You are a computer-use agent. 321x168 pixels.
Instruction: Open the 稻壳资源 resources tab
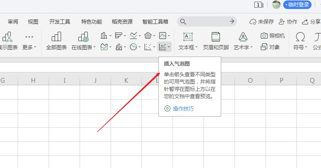122,21
